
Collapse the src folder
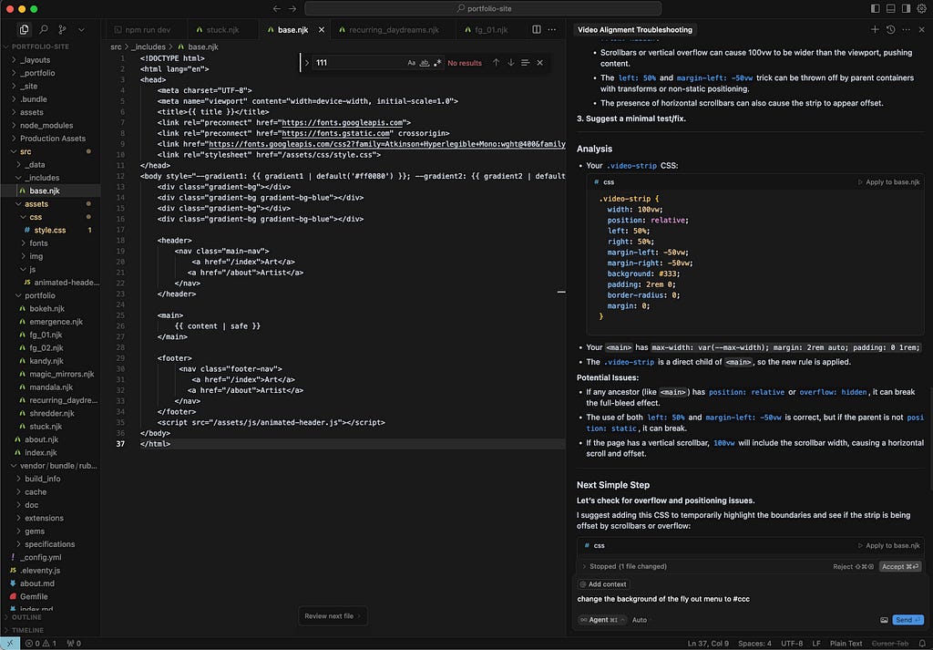[50, 151]
